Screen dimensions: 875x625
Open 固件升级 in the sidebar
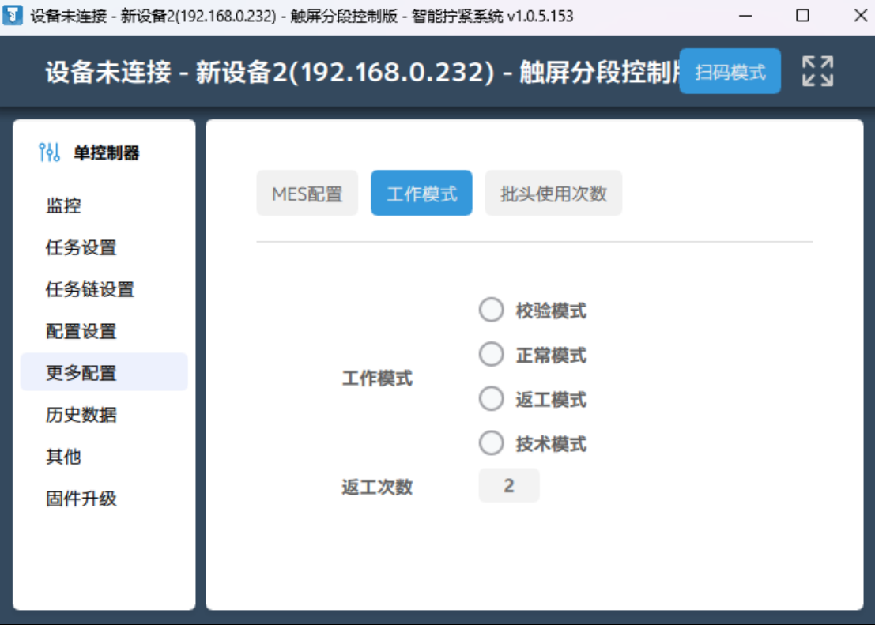pyautogui.click(x=104, y=499)
